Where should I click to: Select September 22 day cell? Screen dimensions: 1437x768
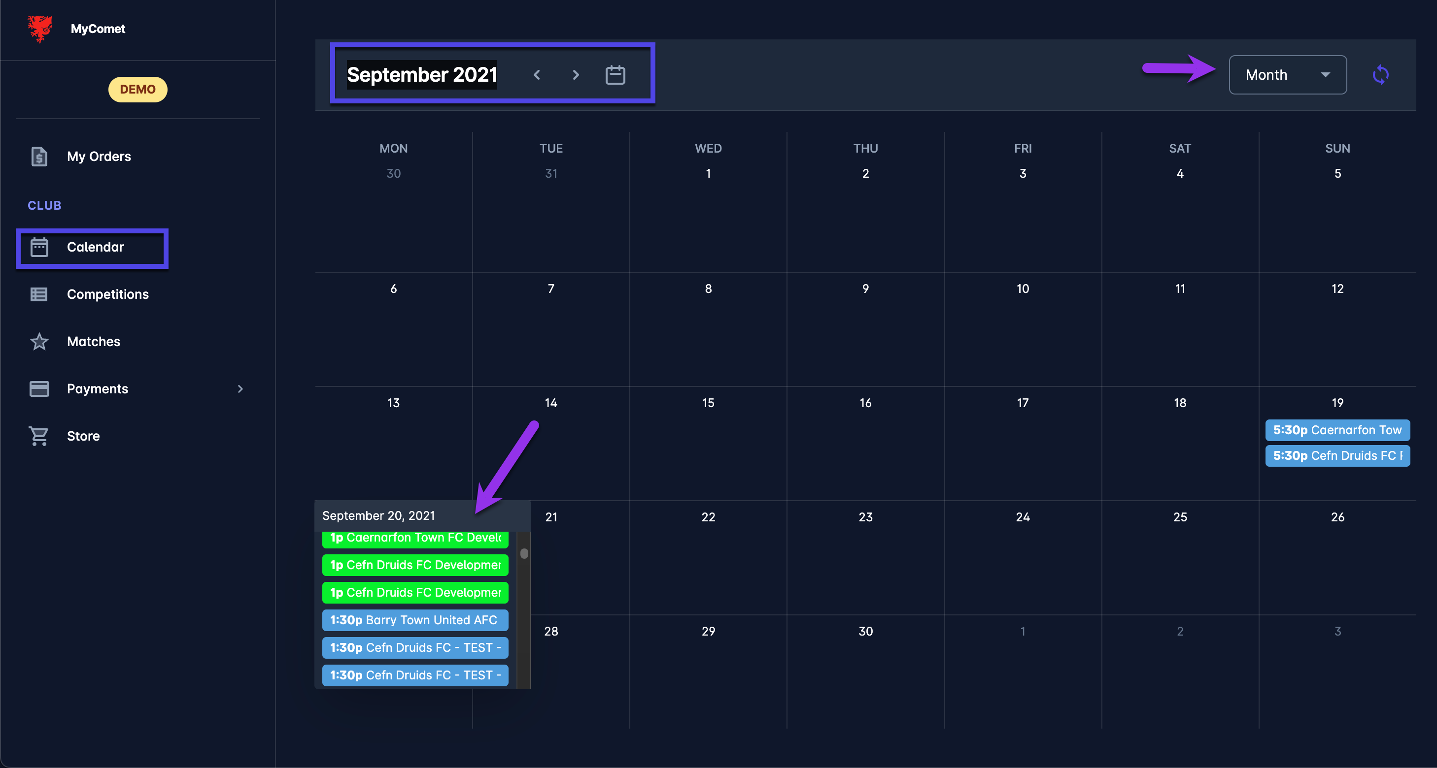708,557
